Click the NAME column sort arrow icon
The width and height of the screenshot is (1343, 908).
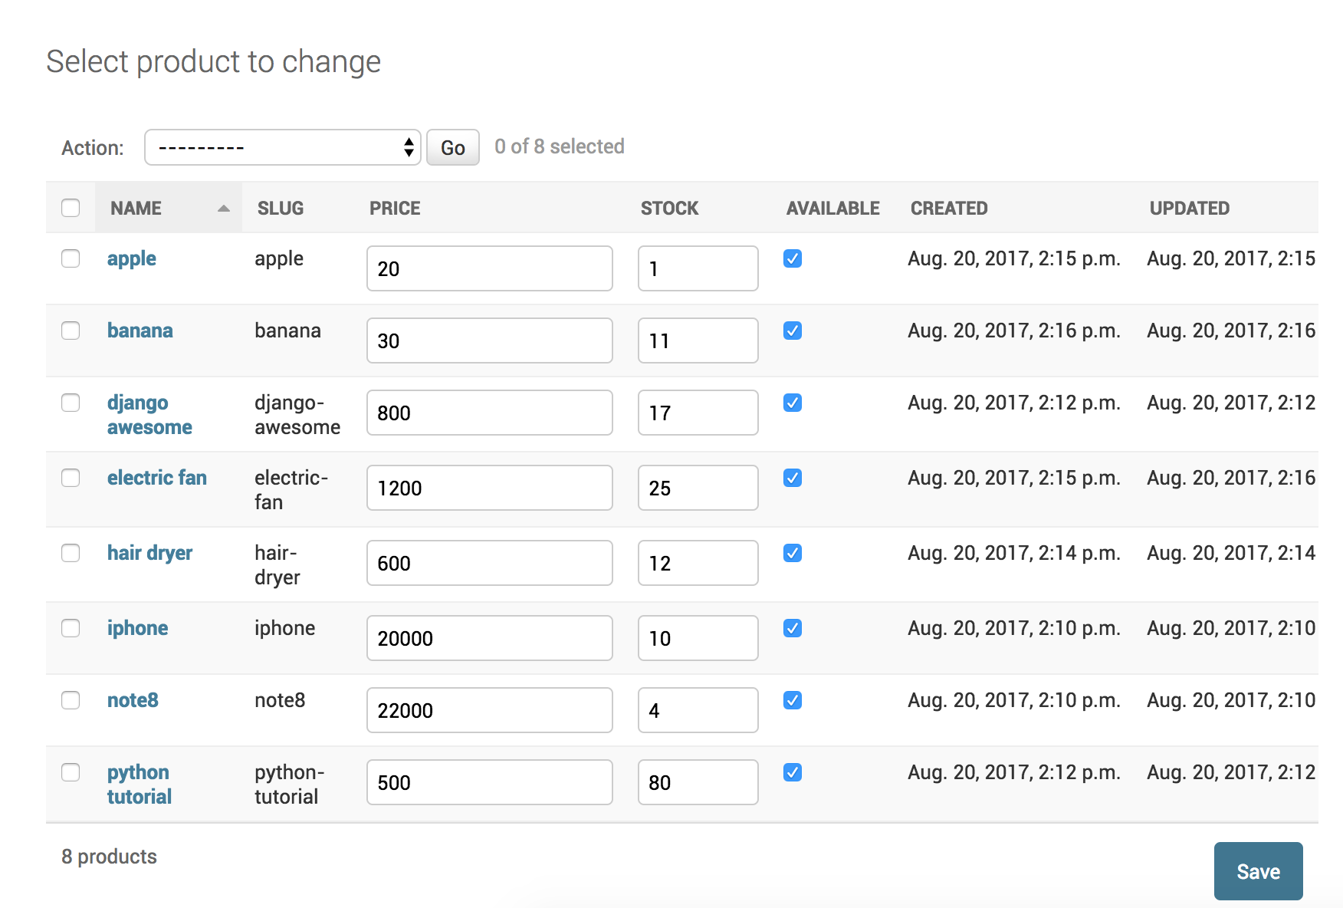click(223, 209)
